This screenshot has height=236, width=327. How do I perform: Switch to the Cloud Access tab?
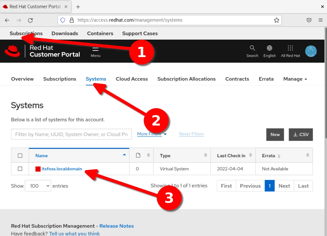point(132,79)
